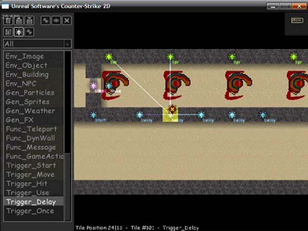Click the cyan entity beside the pink one
Viewport: 308px width, 231px height.
(x=109, y=85)
